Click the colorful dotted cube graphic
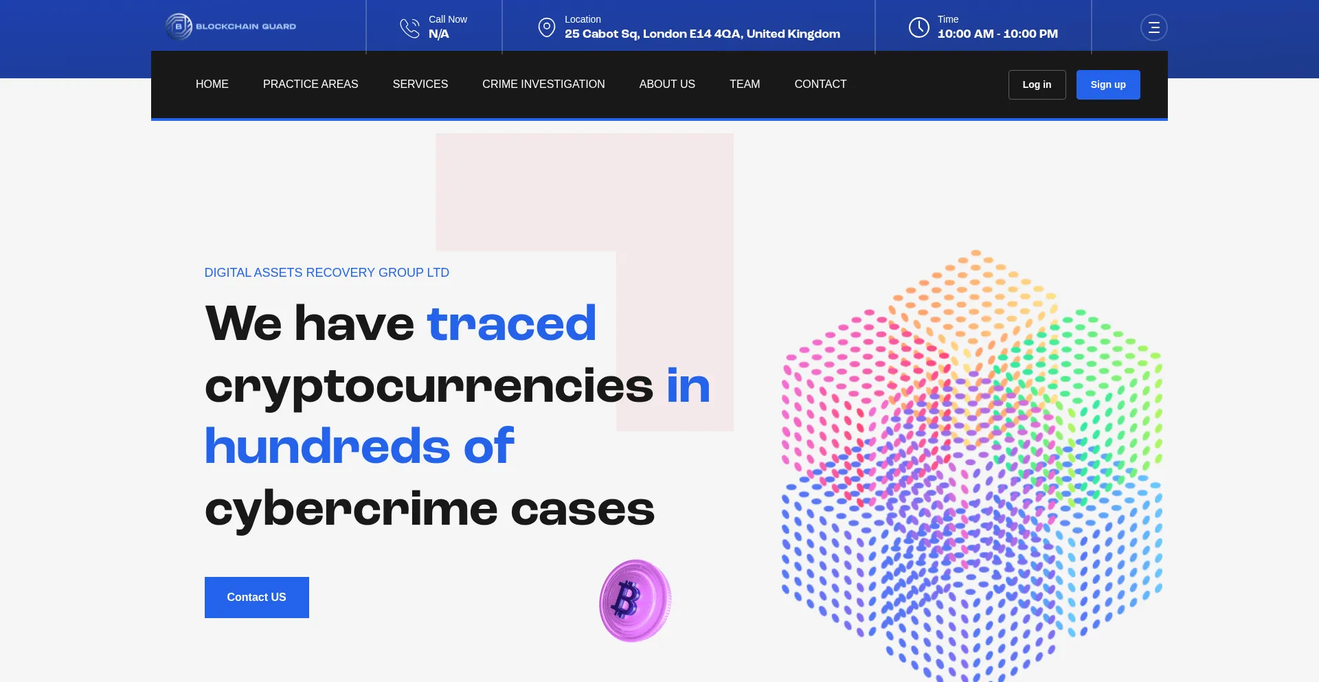The height and width of the screenshot is (682, 1319). click(x=971, y=467)
